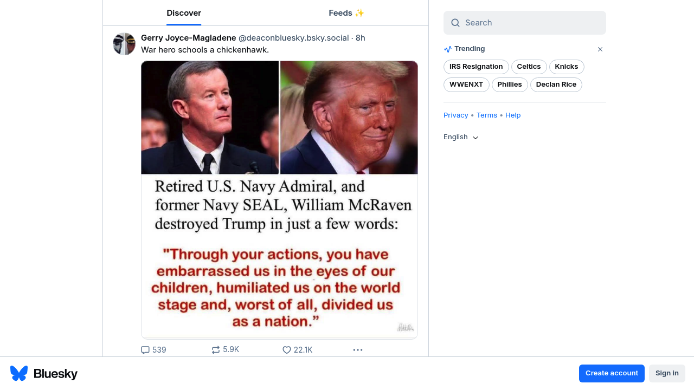Dismiss the Trending panel with the X

tap(600, 49)
